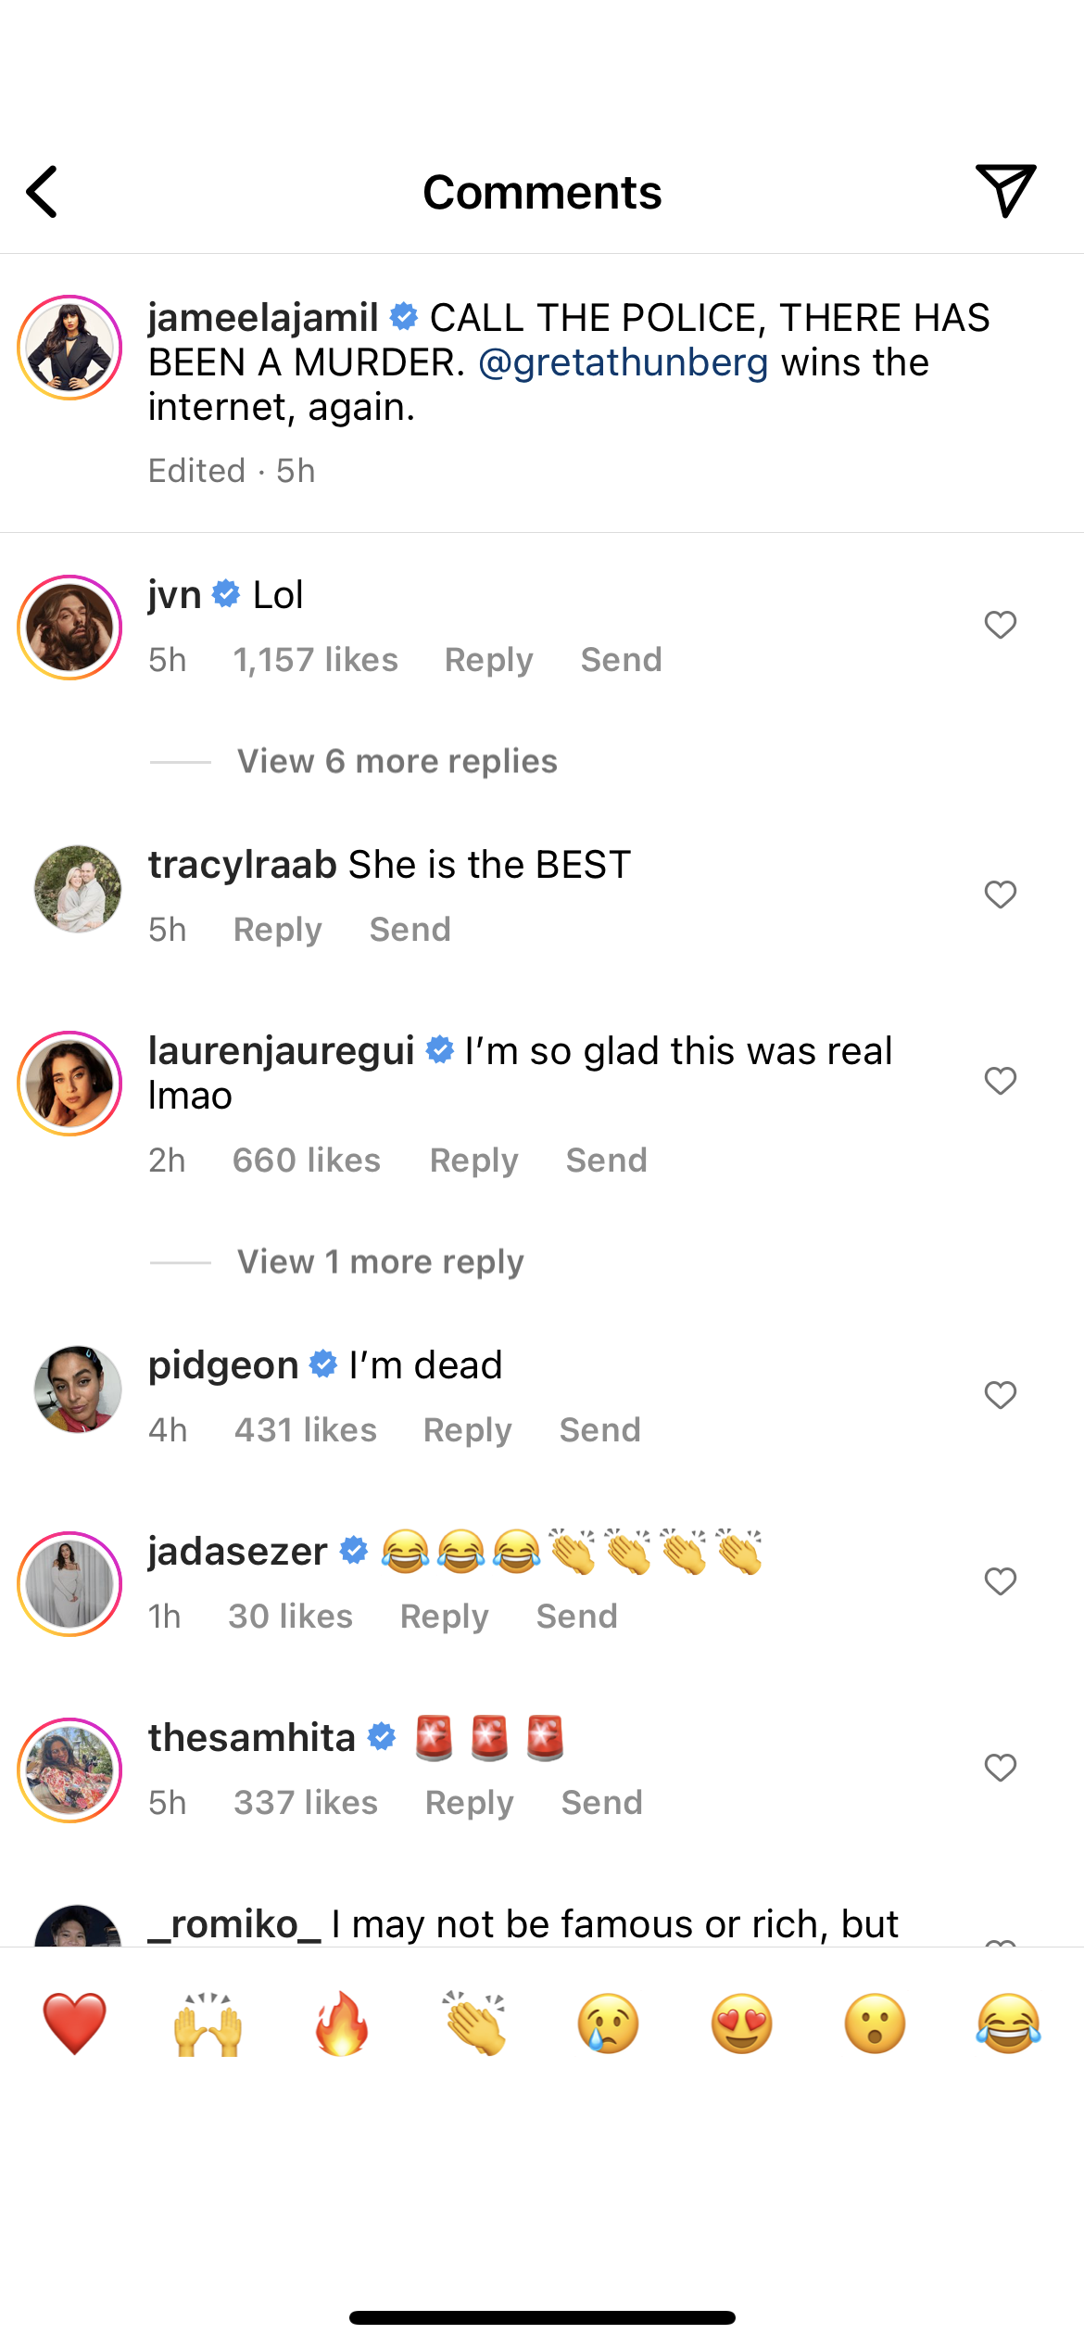Like jvn's "Lol" comment

pos(1001,625)
